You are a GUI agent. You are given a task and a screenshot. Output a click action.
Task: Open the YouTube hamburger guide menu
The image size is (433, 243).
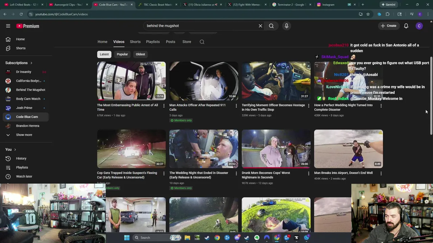point(8,26)
